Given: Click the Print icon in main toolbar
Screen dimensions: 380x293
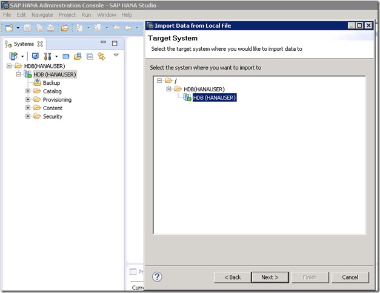Looking at the screenshot, I should point(50,28).
